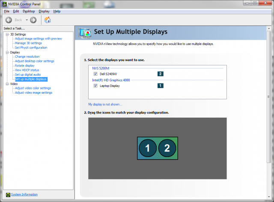The width and height of the screenshot is (274, 202).
Task: Click the Back label text in toolbar
Action: pos(18,20)
